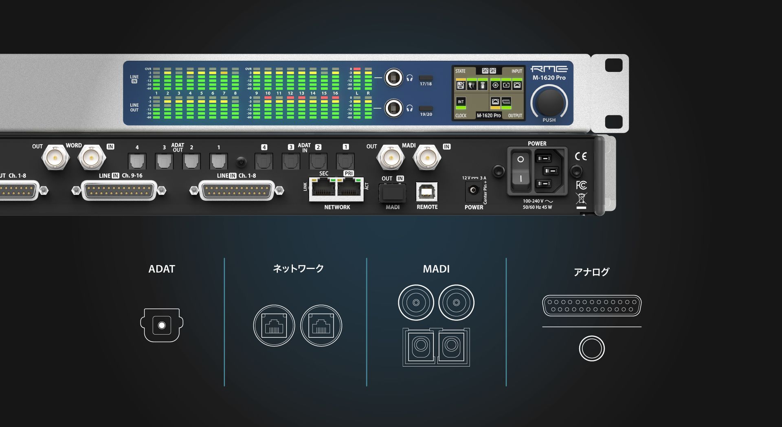Click the INT clock indicator on display
Screen dimensions: 782x427
461,102
